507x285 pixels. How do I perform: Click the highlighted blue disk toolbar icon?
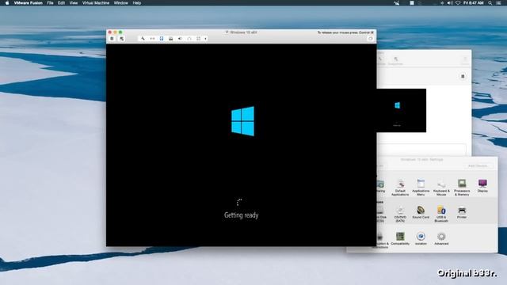(162, 39)
